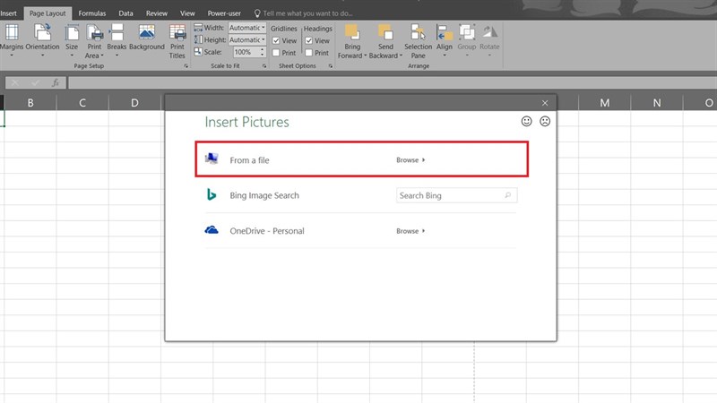
Task: Toggle the Gridlines Print checkbox
Action: 276,53
